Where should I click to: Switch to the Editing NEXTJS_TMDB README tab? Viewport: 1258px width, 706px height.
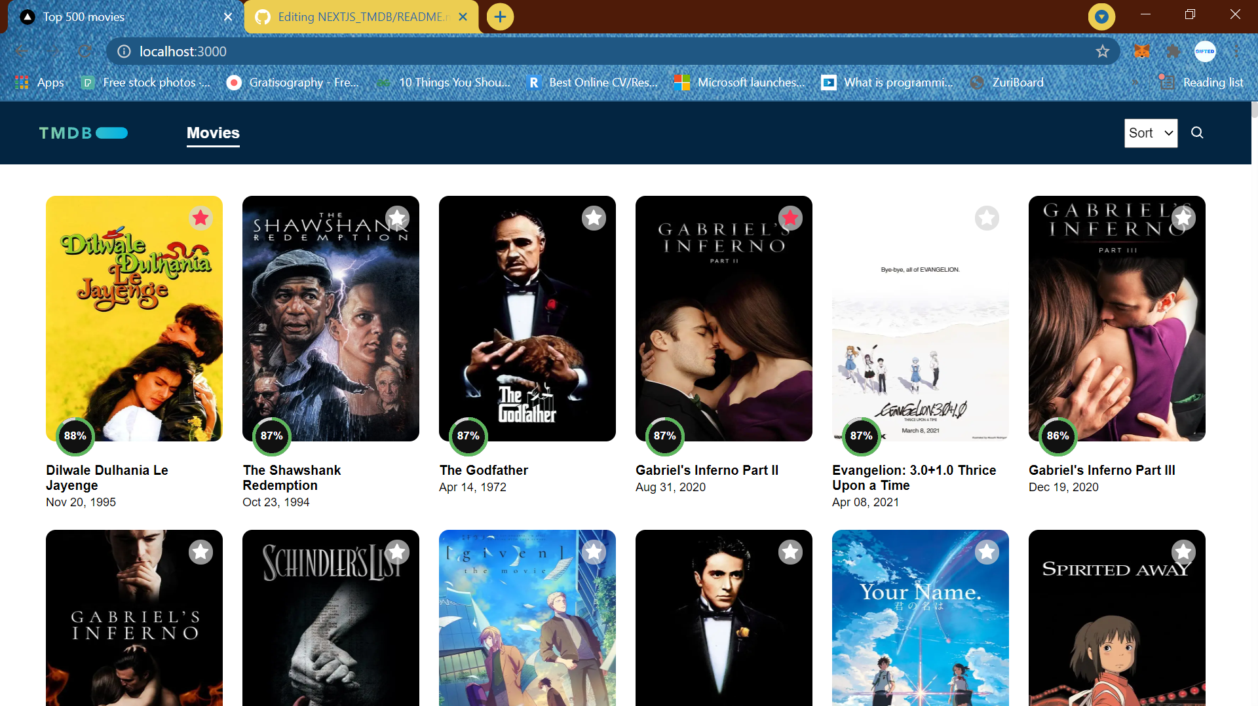(x=361, y=17)
